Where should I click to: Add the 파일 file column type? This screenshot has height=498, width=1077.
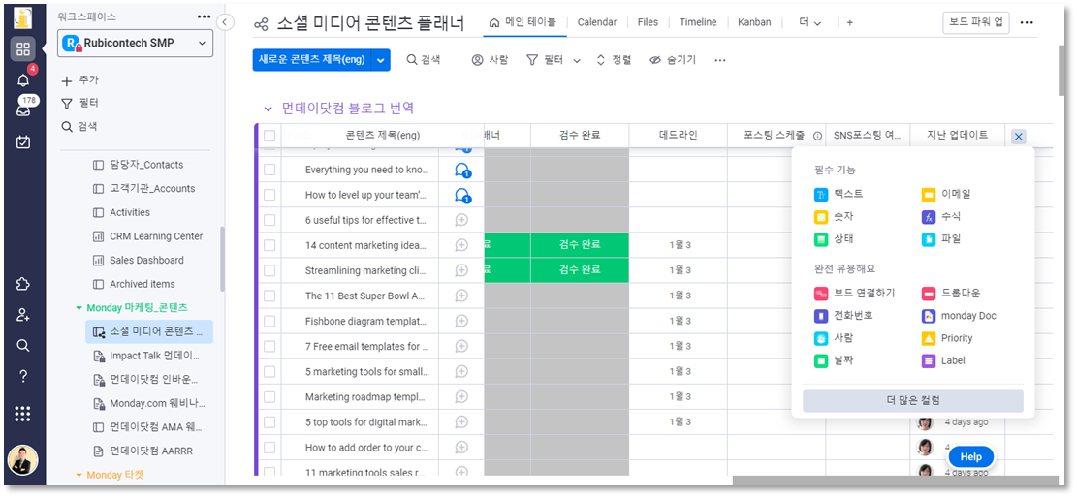[x=941, y=239]
